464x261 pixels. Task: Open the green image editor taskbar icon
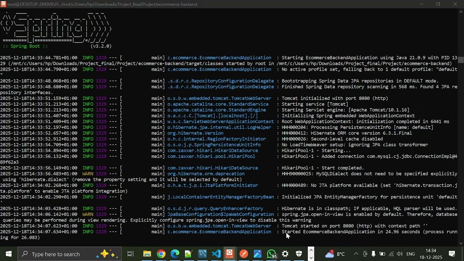pyautogui.click(x=188, y=254)
